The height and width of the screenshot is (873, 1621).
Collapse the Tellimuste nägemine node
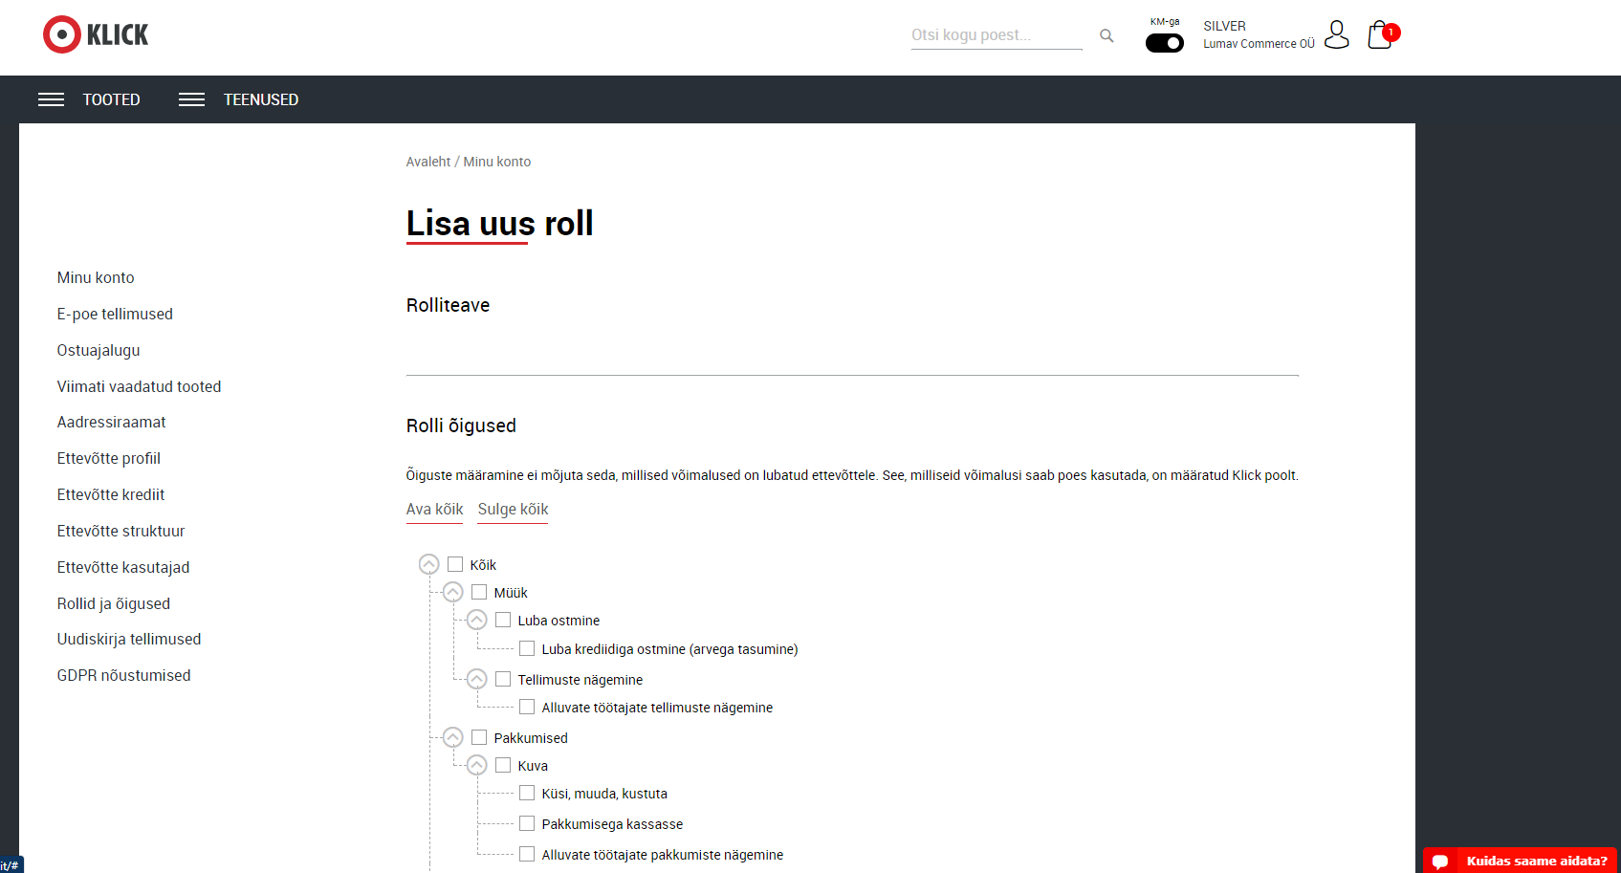(477, 679)
